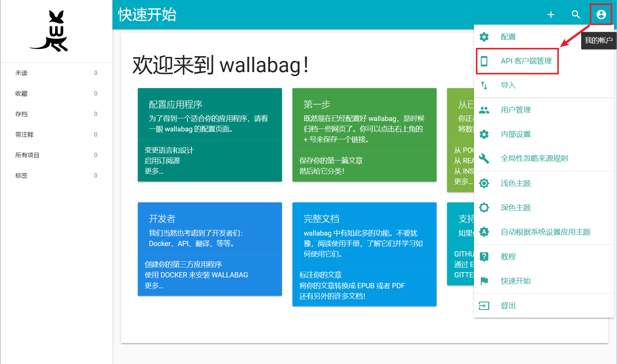
Task: Select the API 客户端管理 menu item
Action: click(526, 61)
